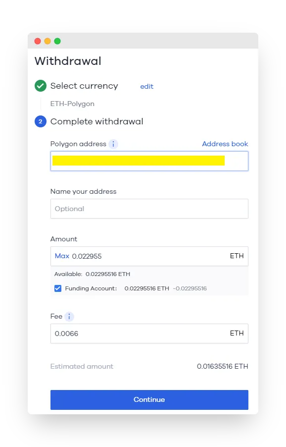
Task: Click the green Select currency checkmark icon
Action: [x=41, y=86]
